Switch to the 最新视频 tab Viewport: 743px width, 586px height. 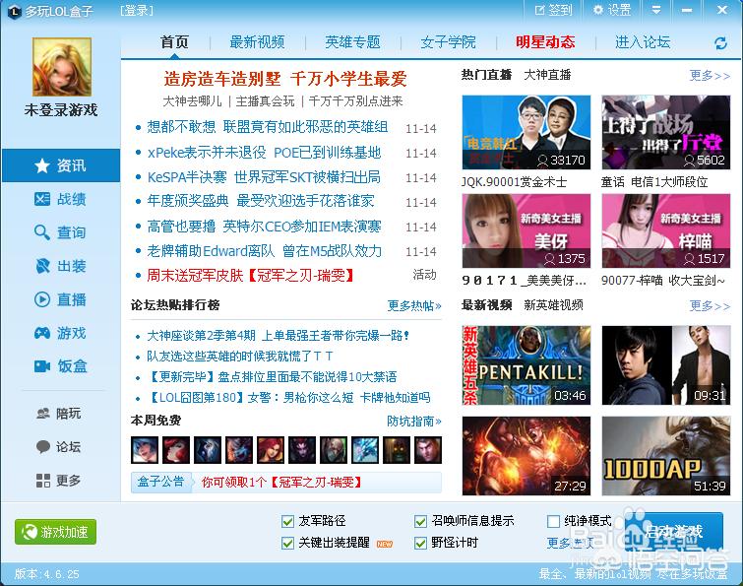pyautogui.click(x=257, y=42)
